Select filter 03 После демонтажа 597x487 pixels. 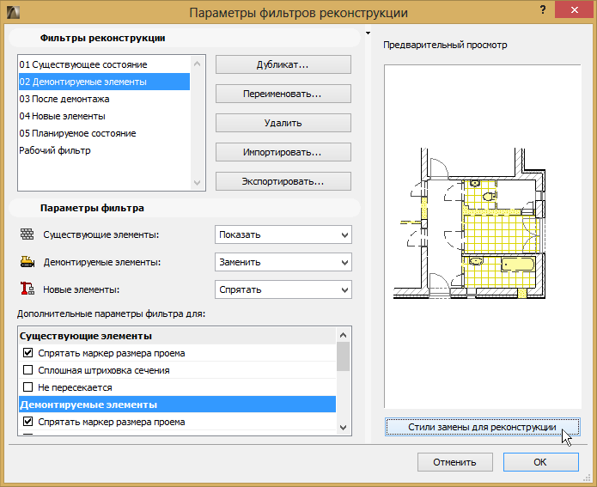104,99
